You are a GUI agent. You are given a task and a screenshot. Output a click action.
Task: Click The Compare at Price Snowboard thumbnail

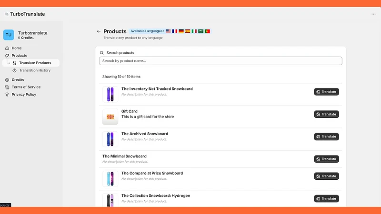point(110,179)
